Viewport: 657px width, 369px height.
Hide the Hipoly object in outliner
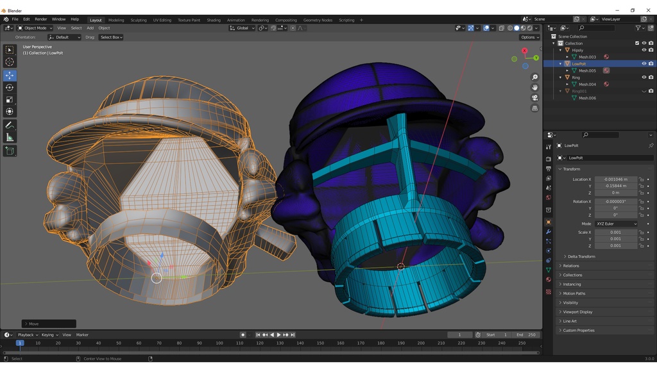click(x=644, y=50)
